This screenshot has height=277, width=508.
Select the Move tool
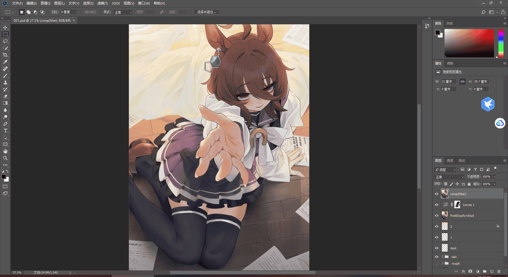pos(5,27)
